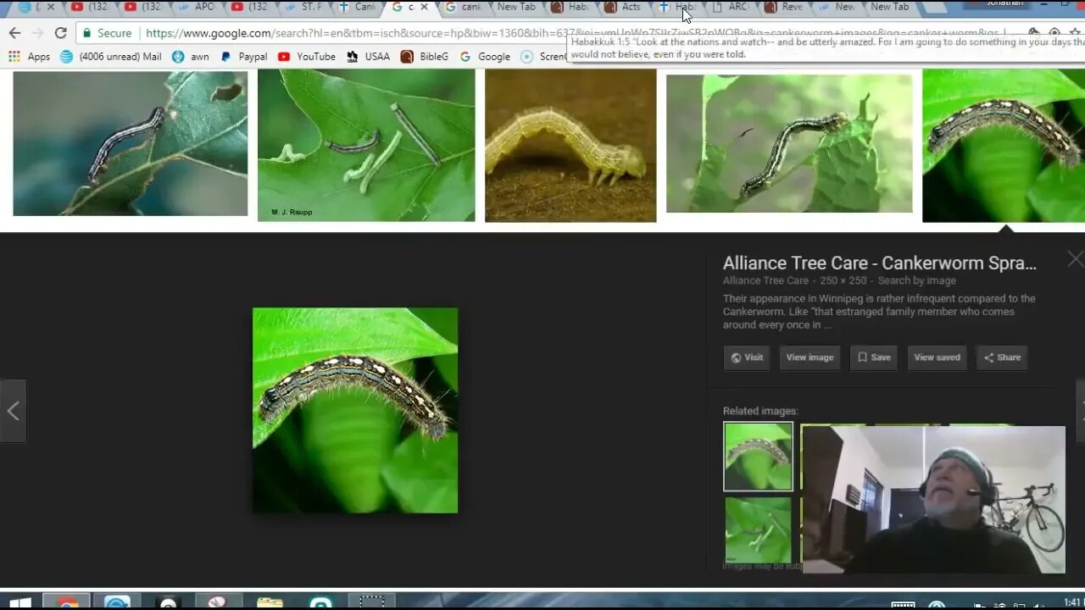Open the USAA bookmark
The image size is (1085, 610).
click(368, 57)
